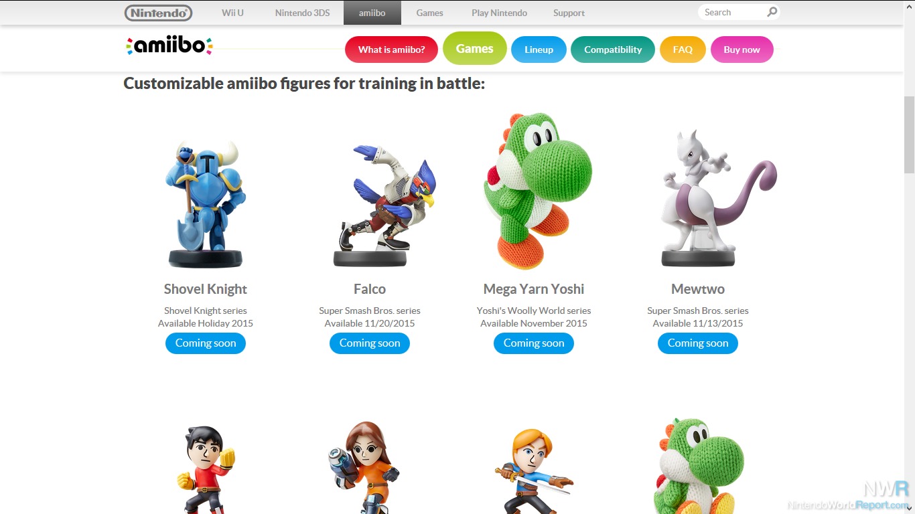This screenshot has height=514, width=915.
Task: Open the Nintendo 3DS navigation tab
Action: pos(302,13)
